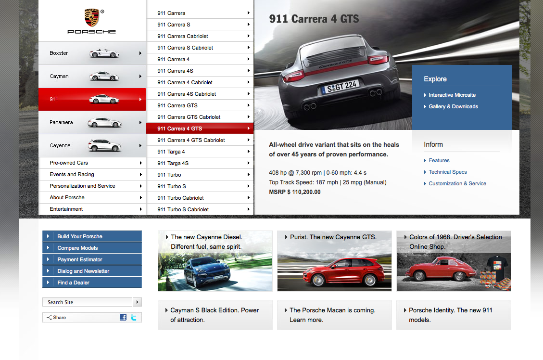Select 911 Carrera S model entry
Image resolution: width=543 pixels, height=360 pixels.
(x=200, y=25)
